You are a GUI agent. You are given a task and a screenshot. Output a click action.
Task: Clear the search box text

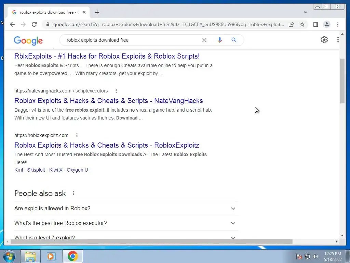[204, 40]
